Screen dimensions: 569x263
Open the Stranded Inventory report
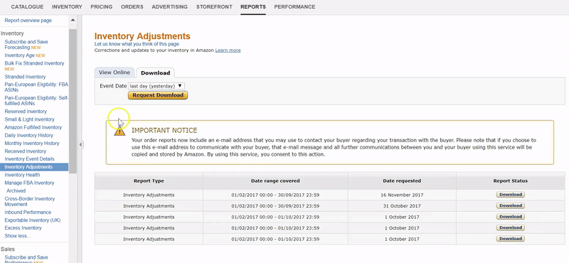coord(25,77)
